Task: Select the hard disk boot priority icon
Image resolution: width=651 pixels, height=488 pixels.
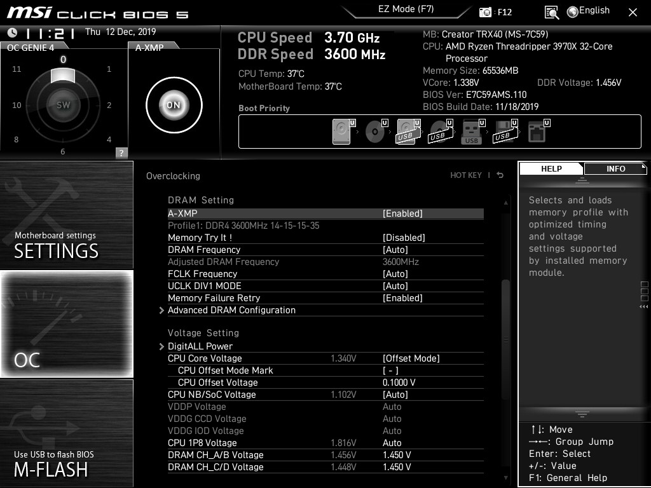Action: [x=343, y=132]
